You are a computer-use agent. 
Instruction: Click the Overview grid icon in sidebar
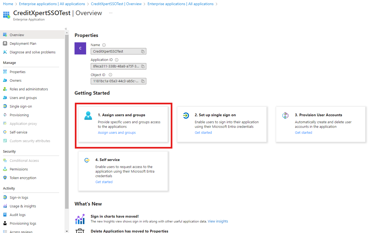pyautogui.click(x=5, y=35)
